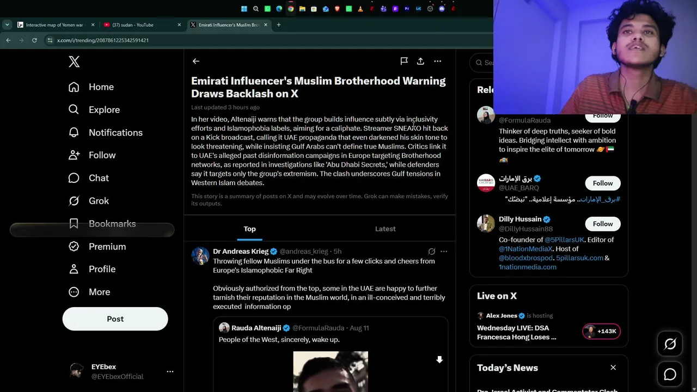
Task: Open Rauda Altenaiji's name in the quoted post
Action: tap(256, 328)
